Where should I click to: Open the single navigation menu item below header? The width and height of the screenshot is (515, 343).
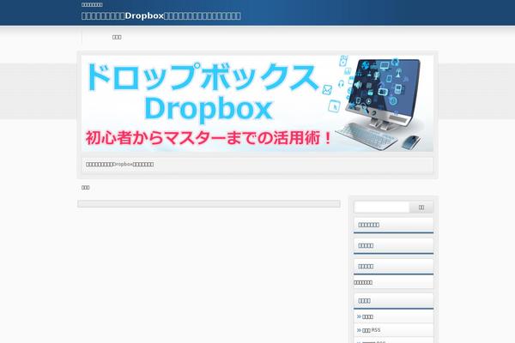click(x=117, y=37)
